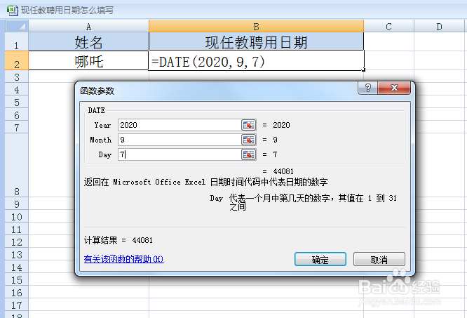Click the cell containing 哪吒
This screenshot has height=318, width=467.
point(89,60)
